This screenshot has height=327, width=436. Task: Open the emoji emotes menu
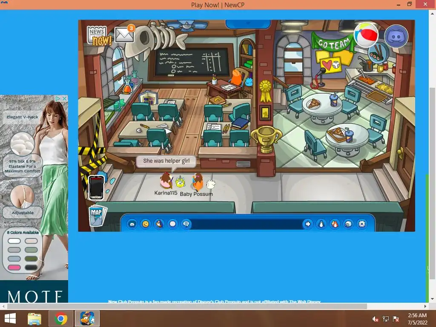[146, 224]
